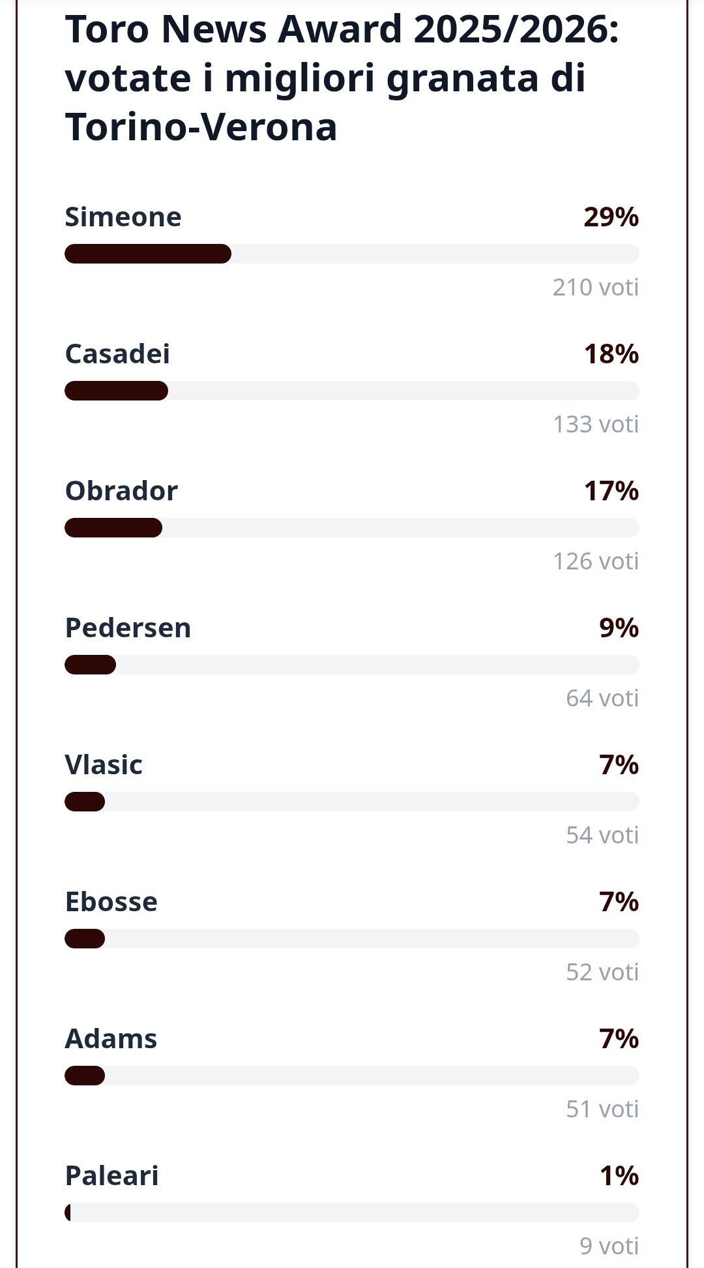This screenshot has width=704, height=1268.
Task: Click the 51 voti count
Action: pyautogui.click(x=602, y=1109)
